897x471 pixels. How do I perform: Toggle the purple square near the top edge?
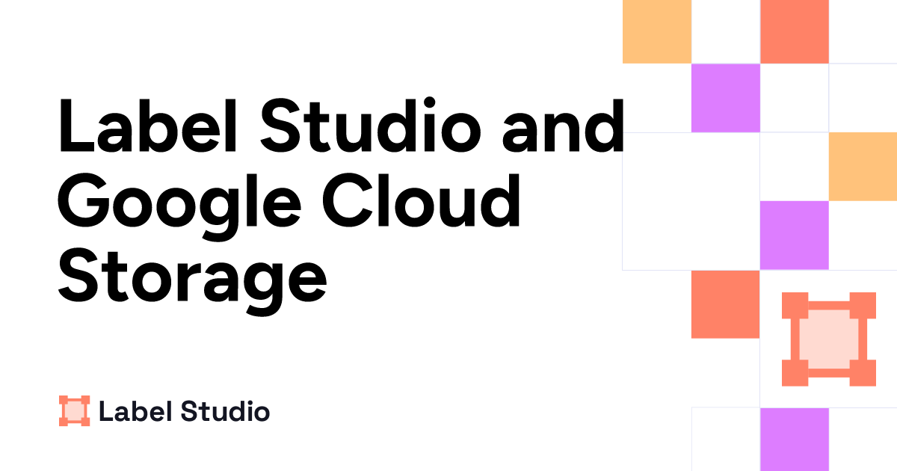click(724, 97)
